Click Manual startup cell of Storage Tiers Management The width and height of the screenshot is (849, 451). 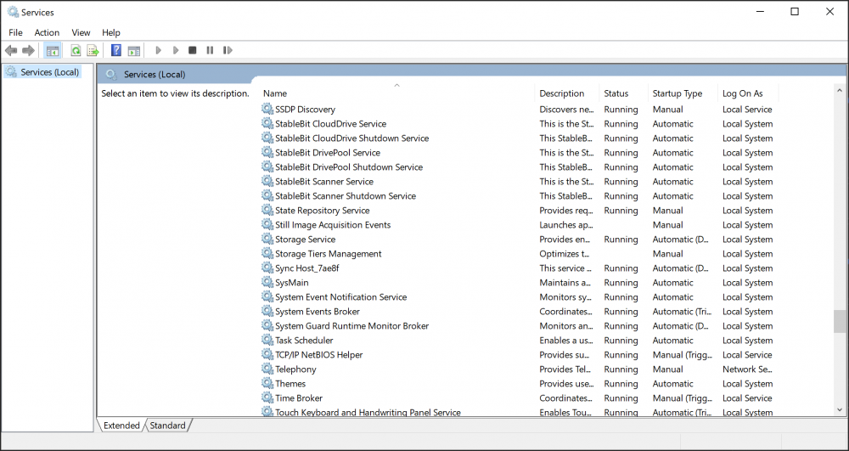[x=667, y=253]
